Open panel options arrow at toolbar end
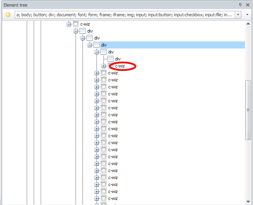Viewport: 253px width, 205px height. 247,15
